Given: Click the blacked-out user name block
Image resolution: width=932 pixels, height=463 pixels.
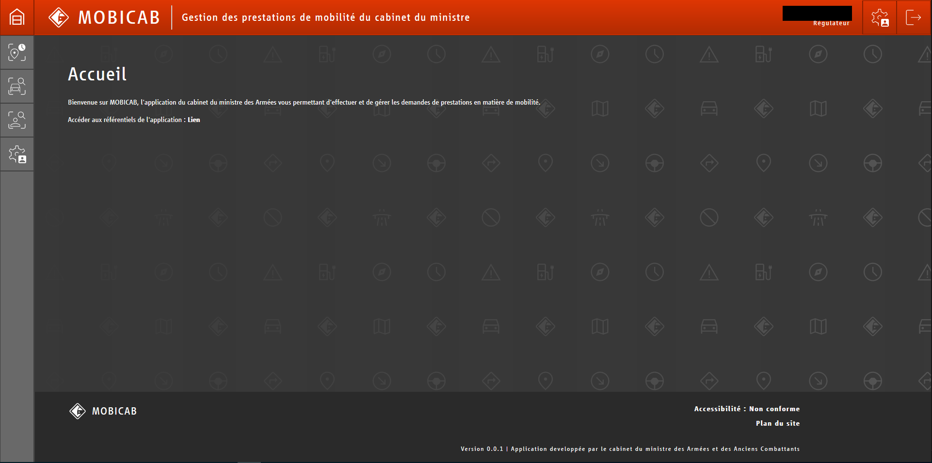Looking at the screenshot, I should point(817,13).
